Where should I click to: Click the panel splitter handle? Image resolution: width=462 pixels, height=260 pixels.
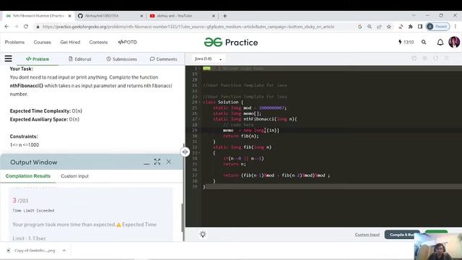[x=185, y=152]
